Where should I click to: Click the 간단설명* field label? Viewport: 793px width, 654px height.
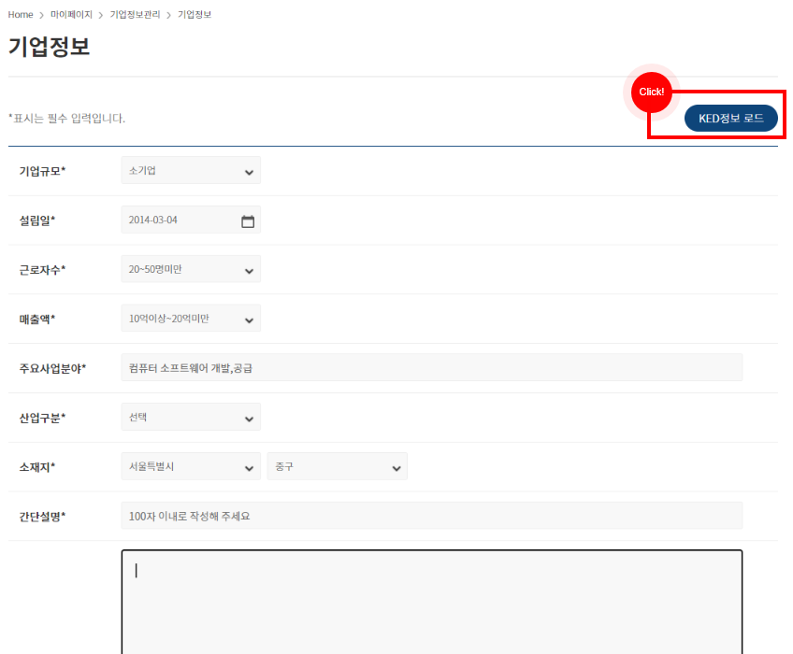[42, 517]
